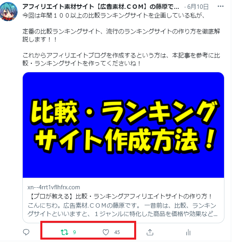Click the これからアフィリエイトブログ paragraph
Viewport: 236px width, 242px height.
click(x=121, y=59)
